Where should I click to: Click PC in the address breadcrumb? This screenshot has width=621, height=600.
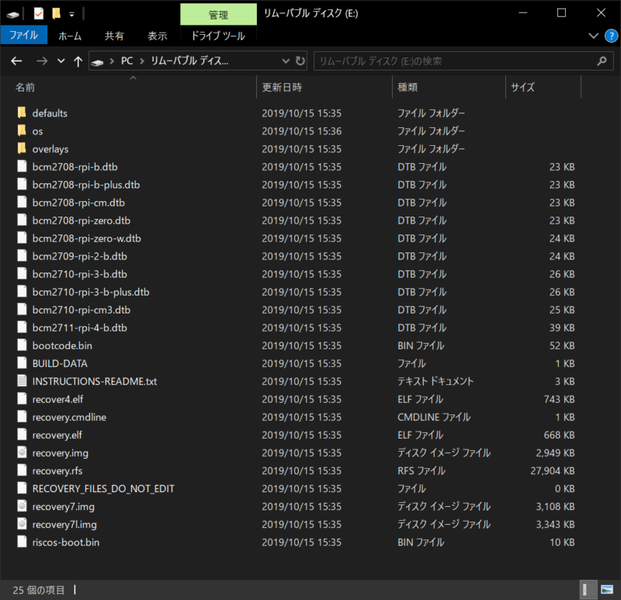pos(127,61)
